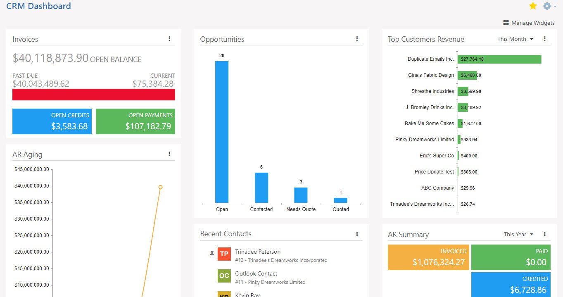
Task: Click the OC contact avatar
Action: 224,276
